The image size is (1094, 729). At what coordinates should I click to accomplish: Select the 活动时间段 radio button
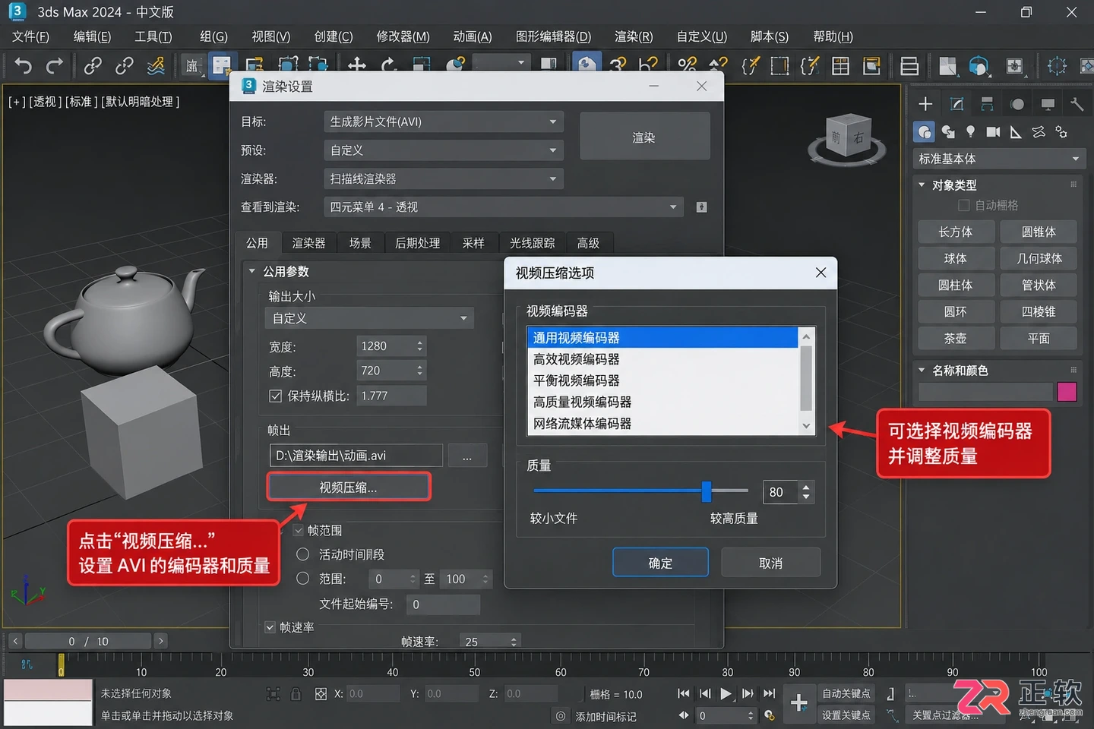(x=302, y=554)
